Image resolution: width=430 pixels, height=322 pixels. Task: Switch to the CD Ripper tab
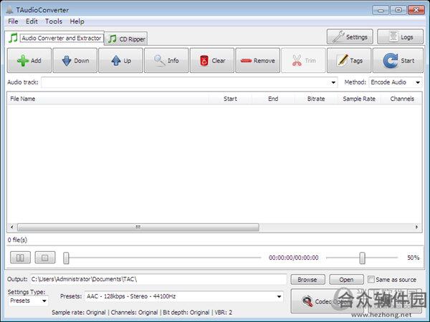coord(127,39)
